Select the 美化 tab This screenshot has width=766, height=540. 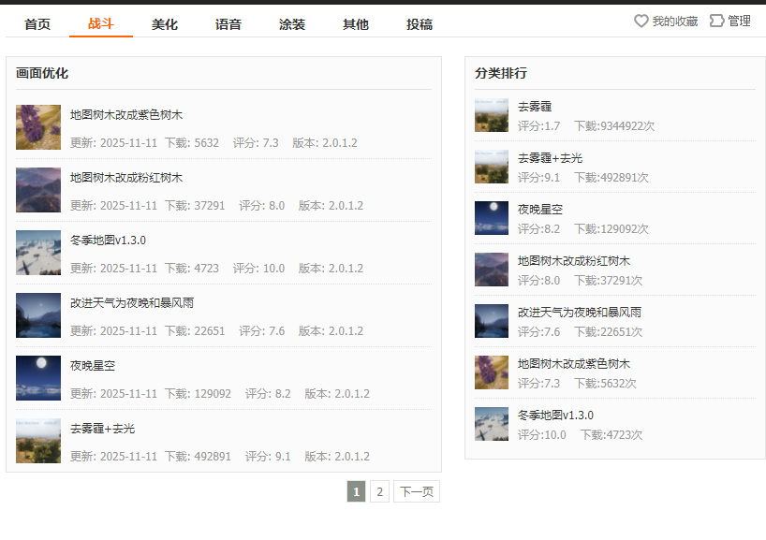pyautogui.click(x=165, y=24)
